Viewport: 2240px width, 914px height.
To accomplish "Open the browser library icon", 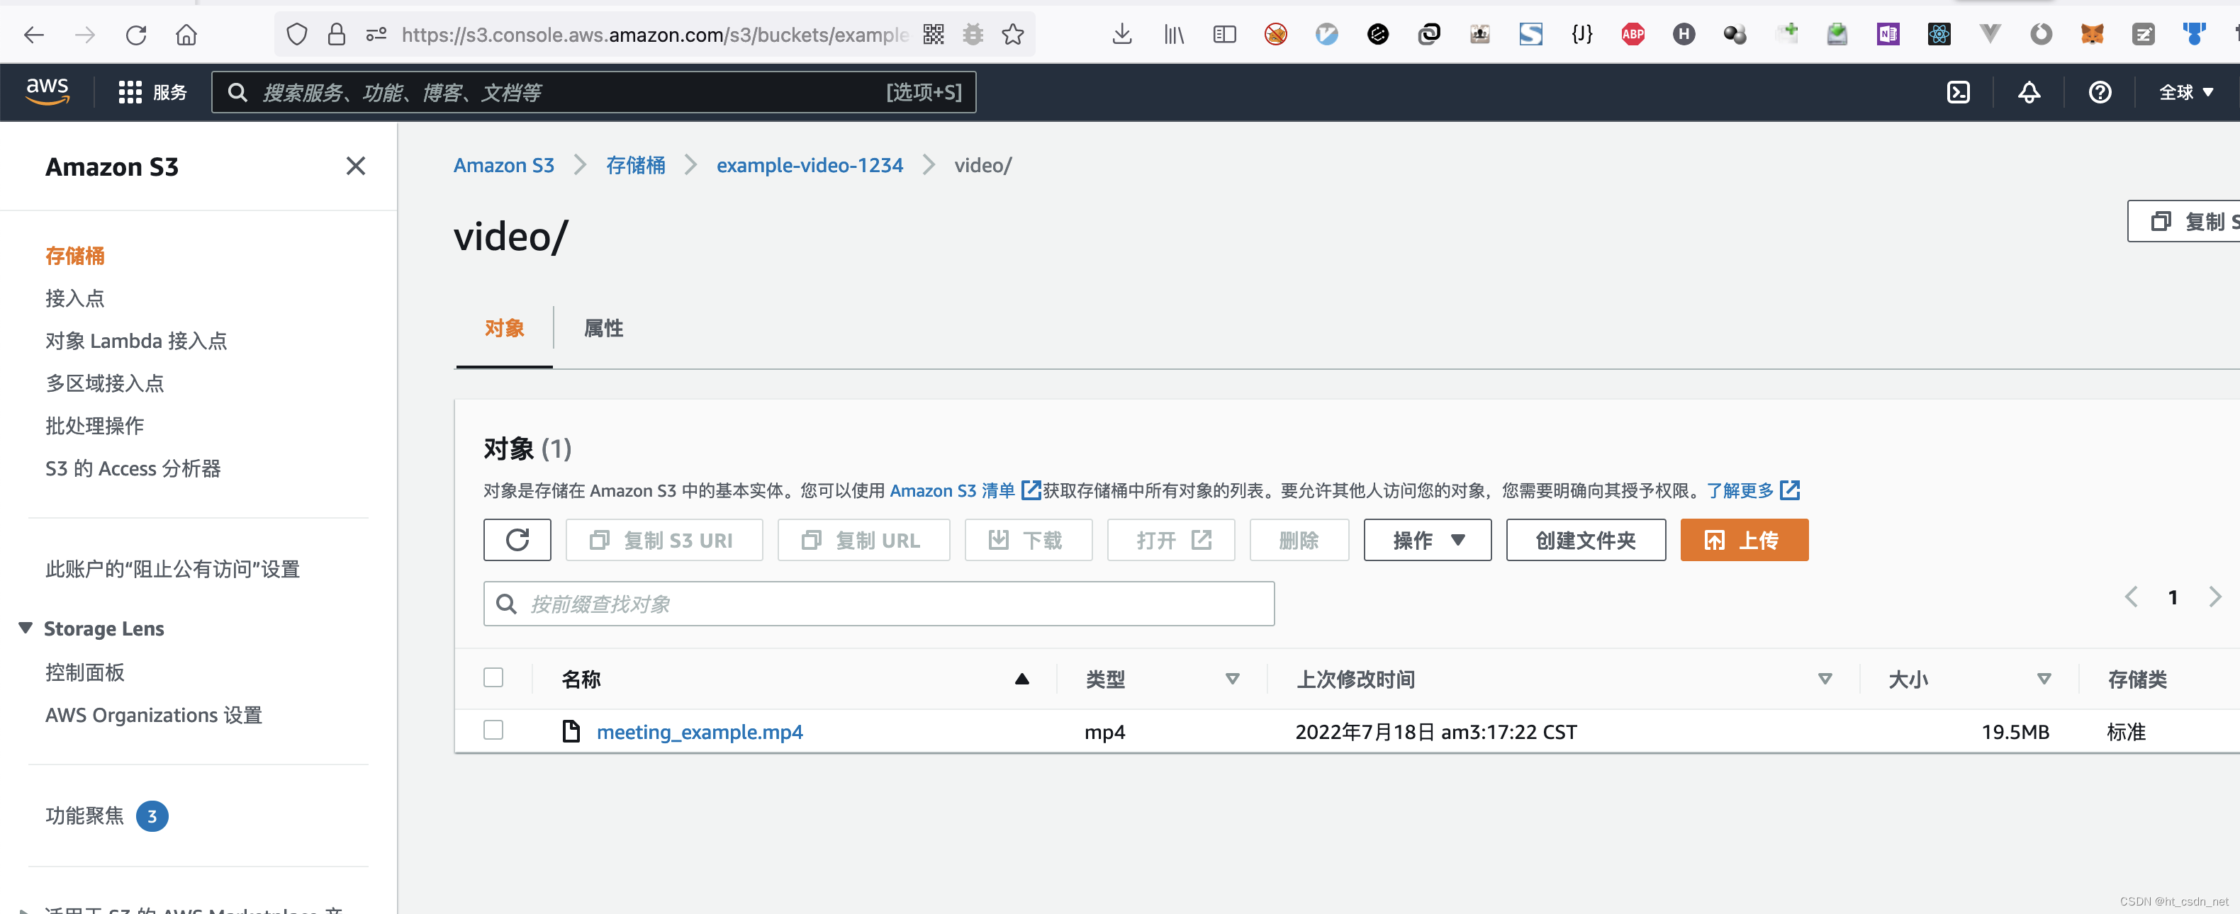I will coord(1173,35).
